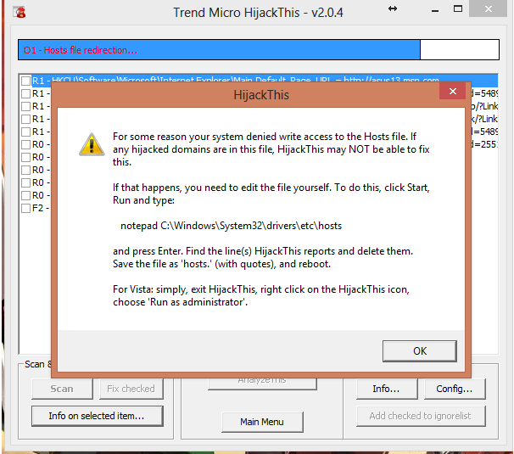Tick the checkbox of the highlighted R1 Default_Page_URL row
This screenshot has height=454, width=514.
[x=25, y=81]
